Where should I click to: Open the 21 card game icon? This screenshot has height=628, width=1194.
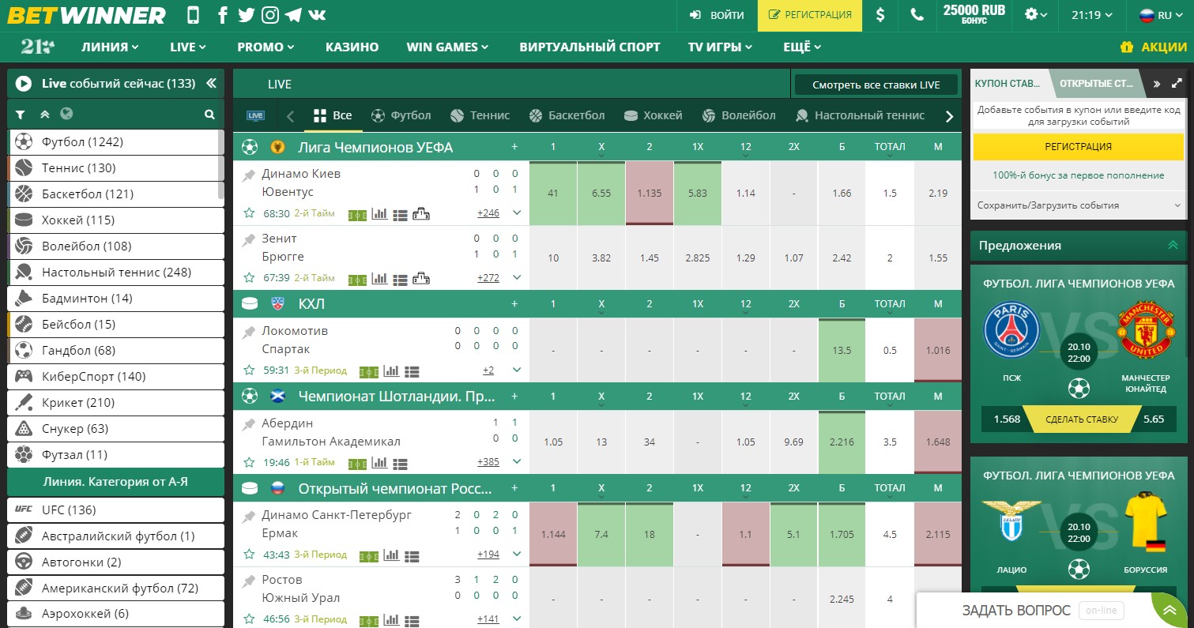point(38,47)
